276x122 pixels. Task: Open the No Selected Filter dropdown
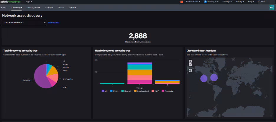(24, 22)
